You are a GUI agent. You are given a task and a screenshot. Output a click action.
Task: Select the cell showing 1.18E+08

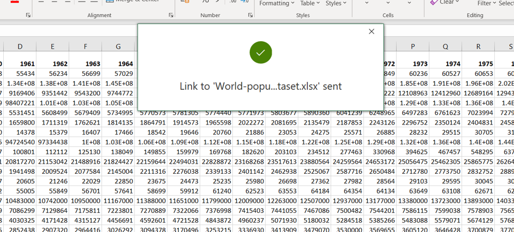click(x=282, y=142)
